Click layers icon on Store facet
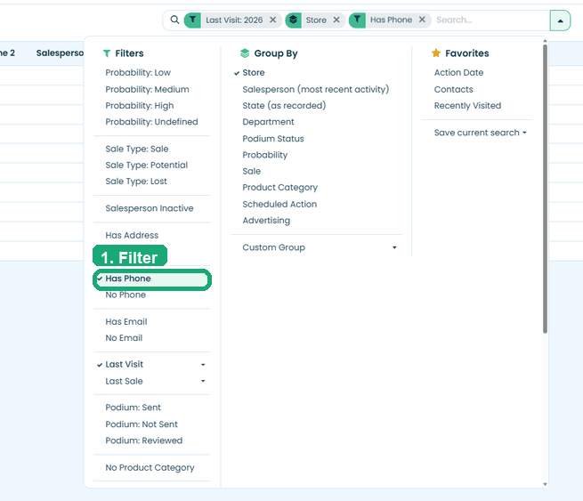 click(294, 20)
